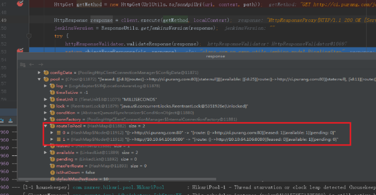Viewport: 376px width, 195px height.
Task: Select the maxPerRoute HashMap row
Action: click(196, 166)
